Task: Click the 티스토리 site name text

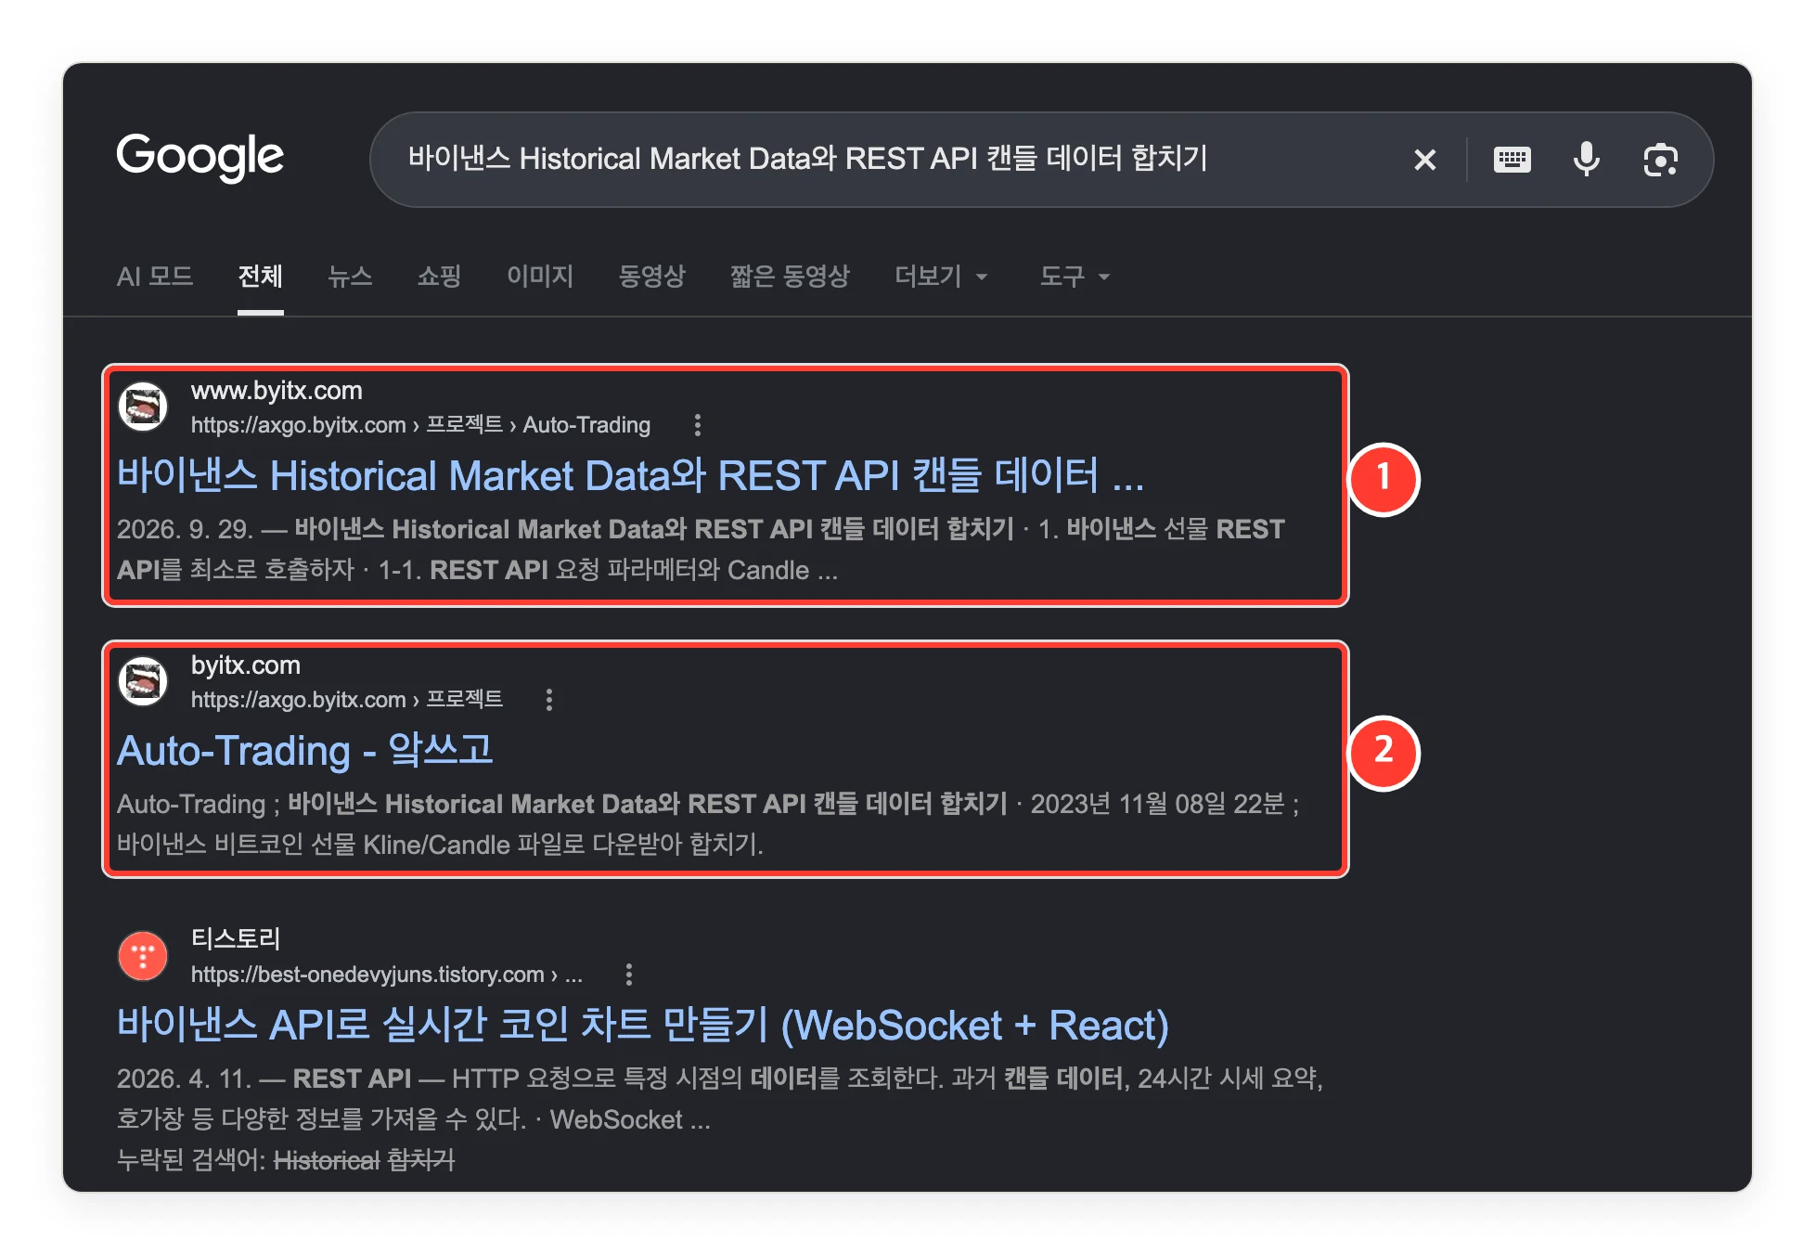Action: pyautogui.click(x=236, y=939)
